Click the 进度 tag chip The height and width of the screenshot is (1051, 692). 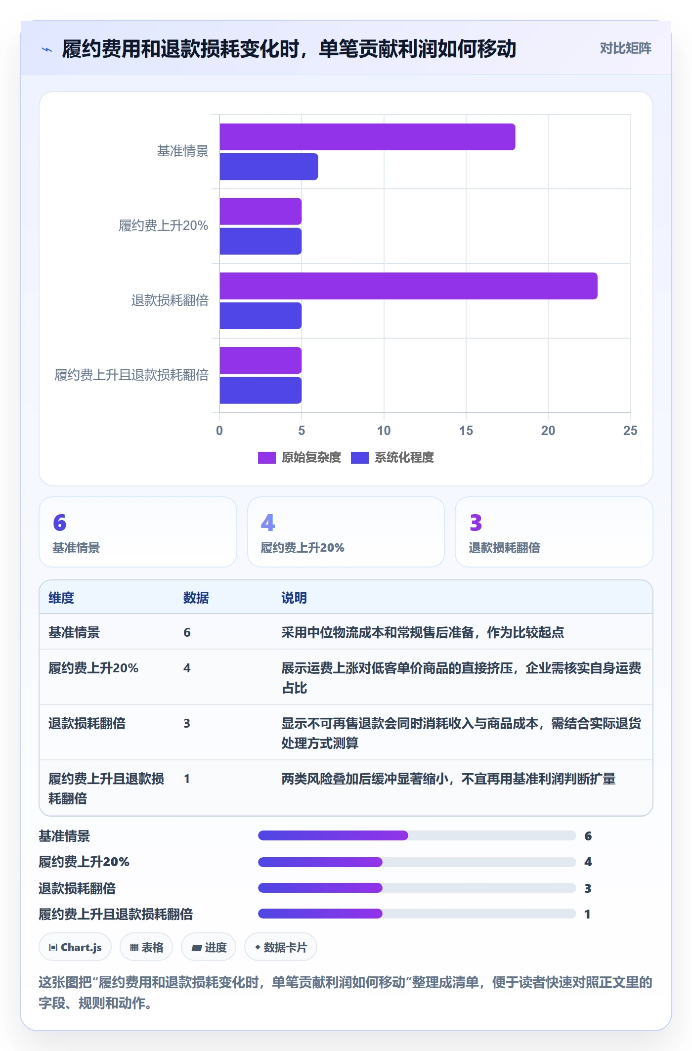tap(209, 947)
